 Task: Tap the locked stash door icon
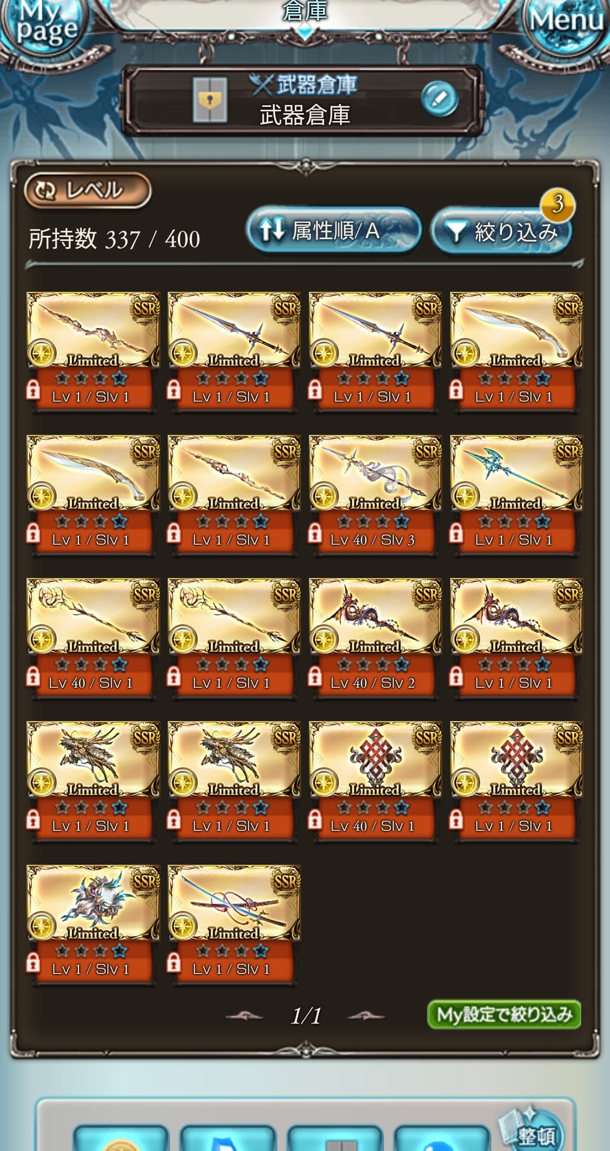coord(210,100)
